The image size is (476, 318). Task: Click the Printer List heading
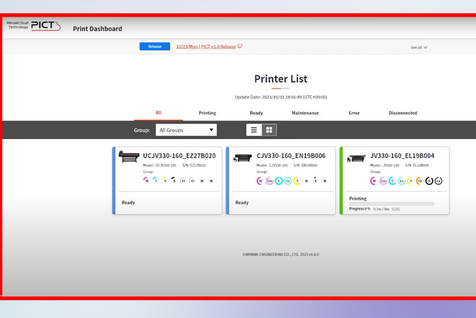(x=281, y=79)
